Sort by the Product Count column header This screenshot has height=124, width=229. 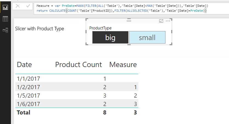pos(78,65)
